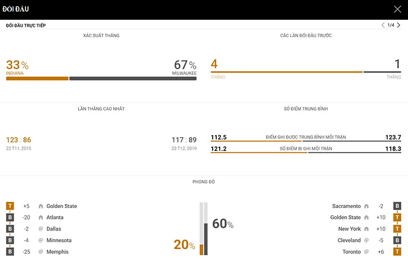Click Indiana's T badge for Golden State game
The width and height of the screenshot is (408, 260).
10,206
